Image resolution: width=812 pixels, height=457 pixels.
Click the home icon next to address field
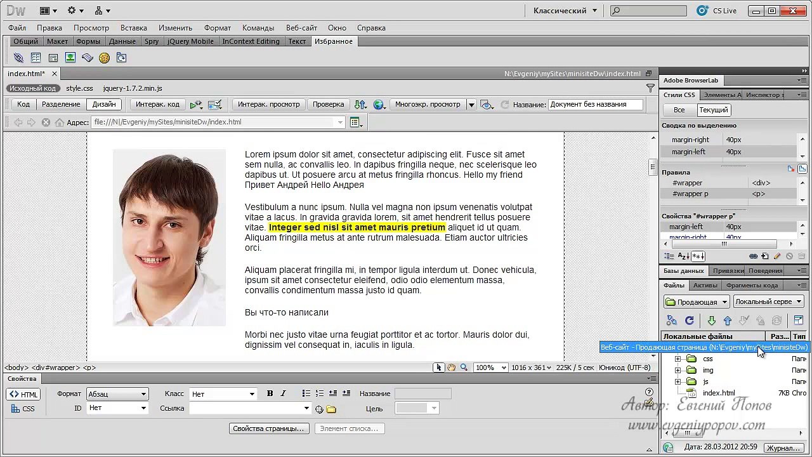59,123
